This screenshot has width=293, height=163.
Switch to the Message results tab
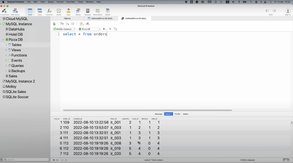[159, 114]
